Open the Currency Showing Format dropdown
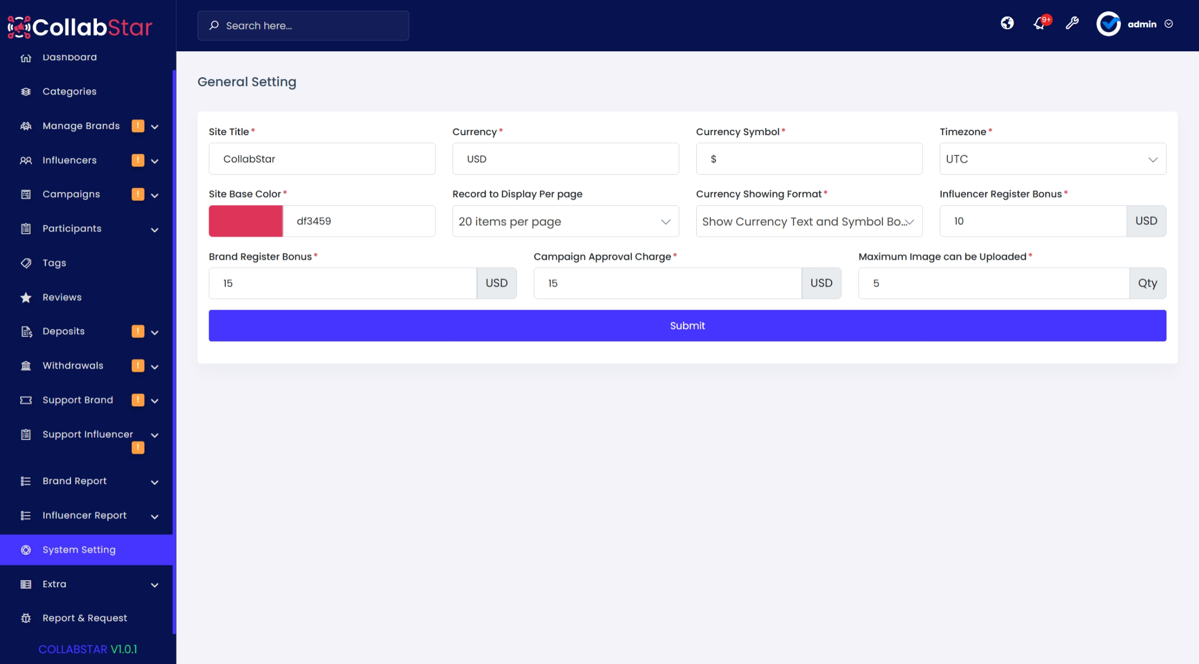1199x664 pixels. [x=809, y=221]
